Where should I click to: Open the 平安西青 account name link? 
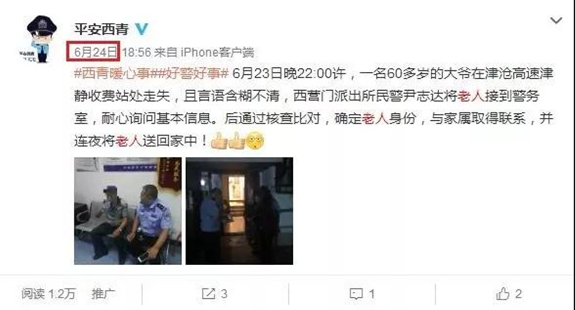click(x=102, y=29)
